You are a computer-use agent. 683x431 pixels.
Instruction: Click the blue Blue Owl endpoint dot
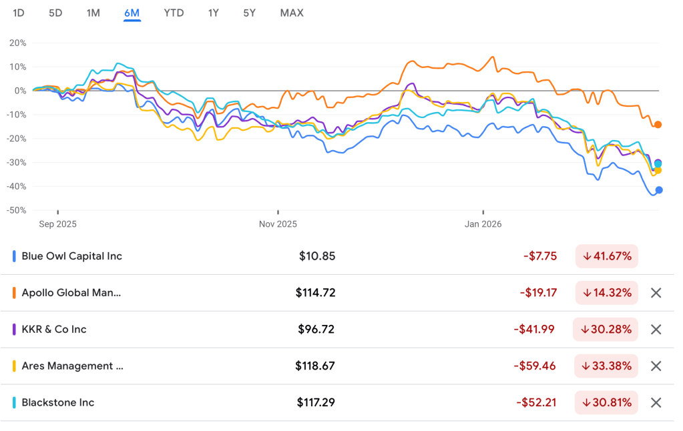(x=659, y=190)
